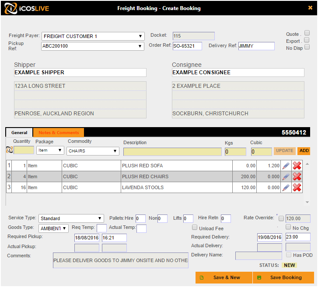Edit the PLUSH RED CHAIRS line
This screenshot has height=287, width=318.
pyautogui.click(x=286, y=176)
